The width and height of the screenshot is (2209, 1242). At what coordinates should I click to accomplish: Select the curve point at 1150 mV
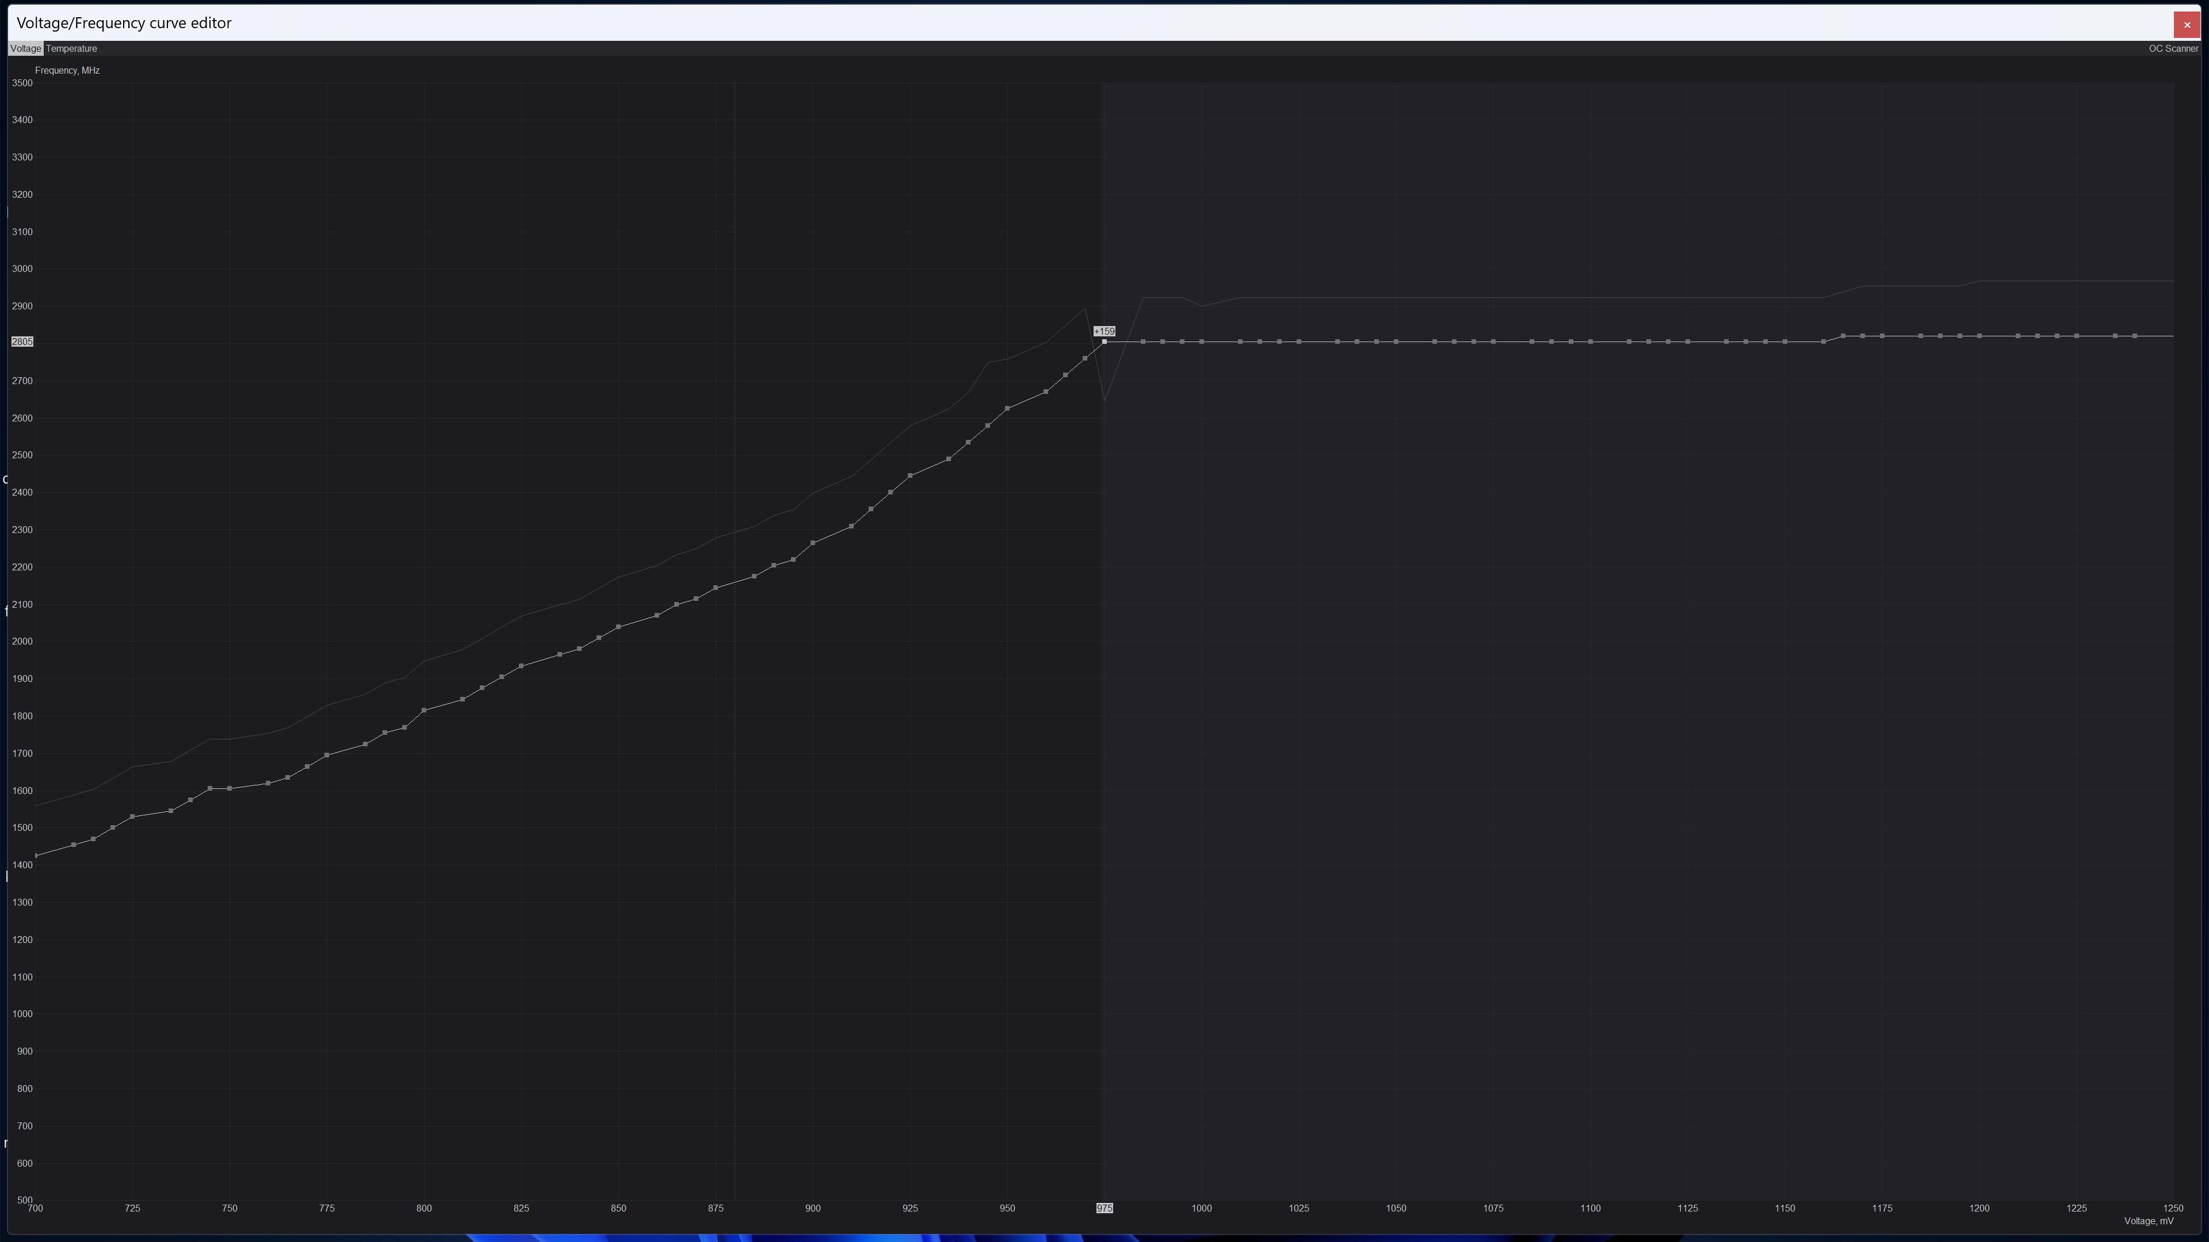pyautogui.click(x=1784, y=342)
